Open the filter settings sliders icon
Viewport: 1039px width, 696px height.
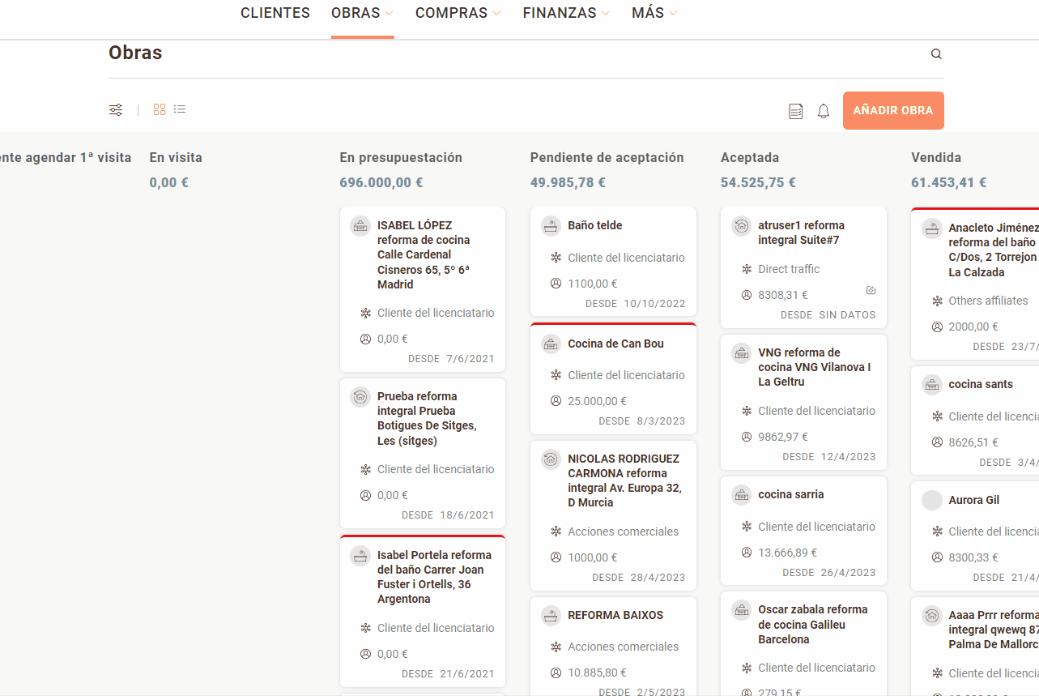117,109
